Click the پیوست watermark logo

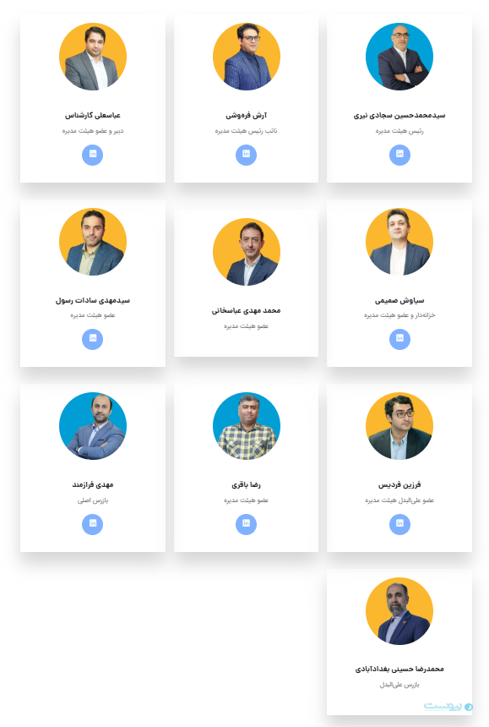448,707
